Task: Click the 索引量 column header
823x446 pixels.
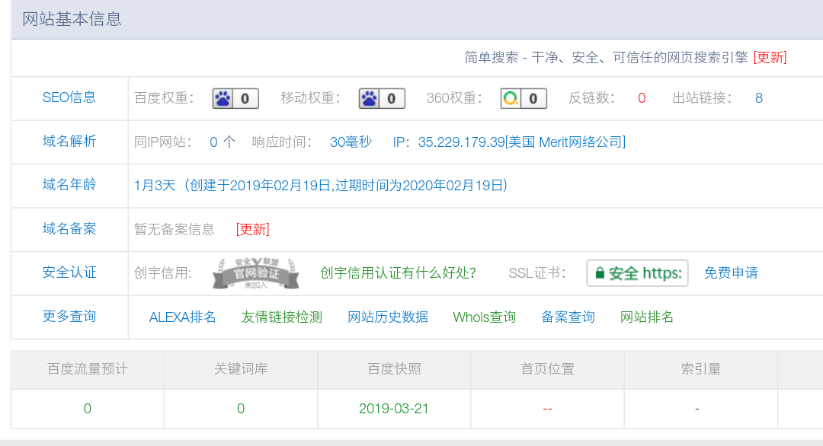Action: coord(701,369)
